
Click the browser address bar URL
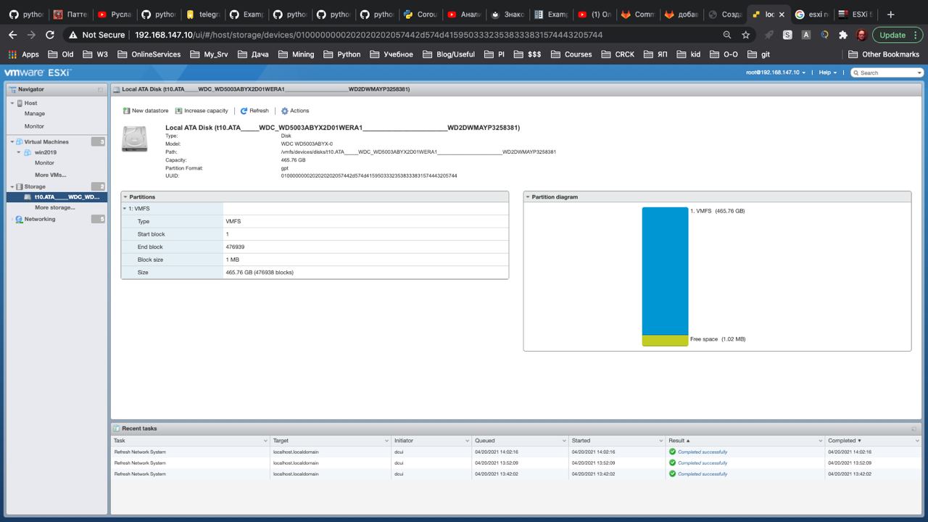(x=368, y=35)
